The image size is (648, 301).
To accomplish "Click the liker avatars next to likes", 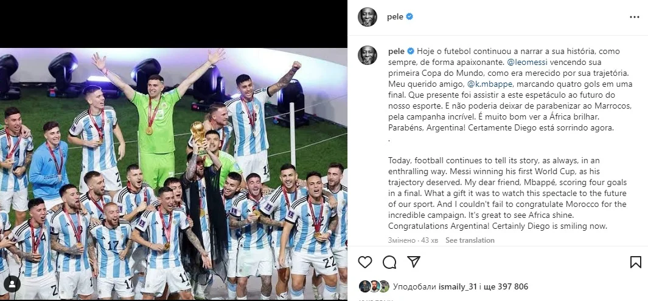I will click(x=374, y=286).
